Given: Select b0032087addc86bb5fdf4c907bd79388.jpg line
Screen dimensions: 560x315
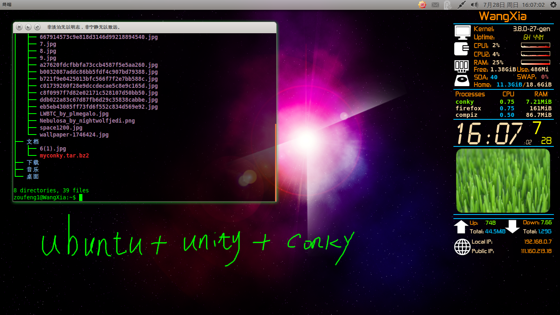Looking at the screenshot, I should point(99,72).
